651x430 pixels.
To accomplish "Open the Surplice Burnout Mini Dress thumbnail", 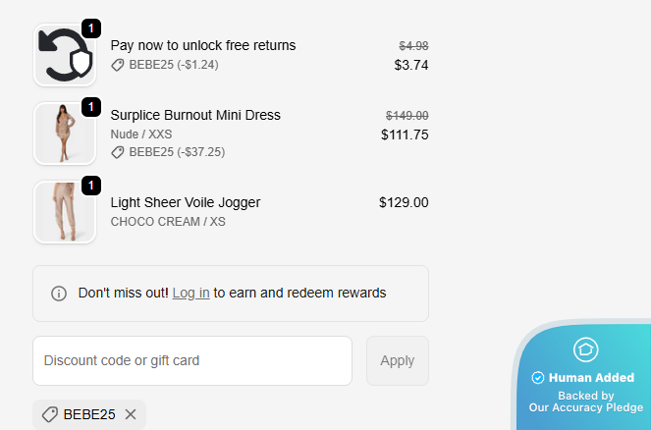I will click(x=65, y=134).
